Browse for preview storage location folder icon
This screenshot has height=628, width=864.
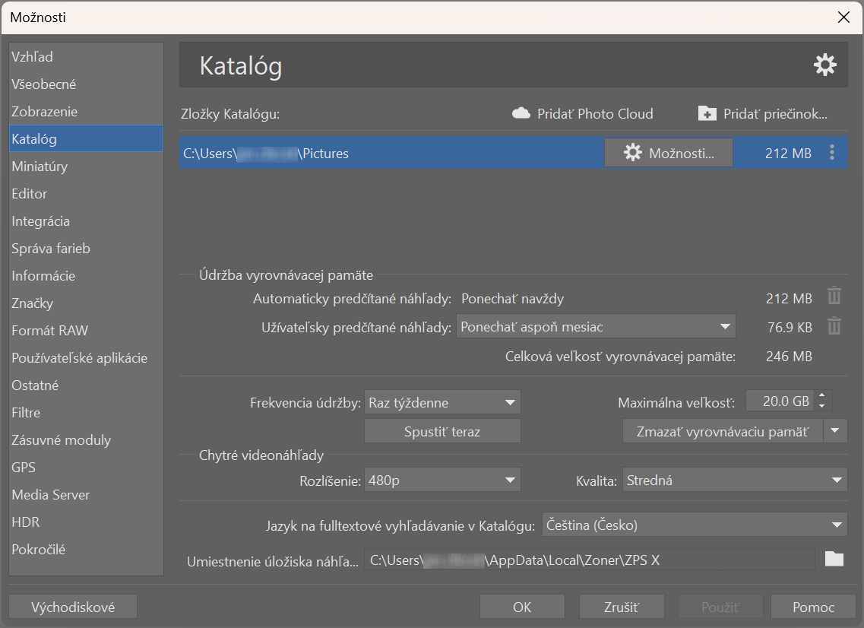click(834, 560)
